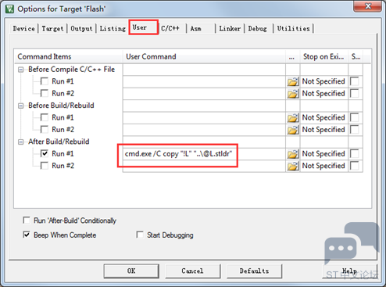Open Stop on Exit dropdown for After Build Run #2

pos(323,166)
